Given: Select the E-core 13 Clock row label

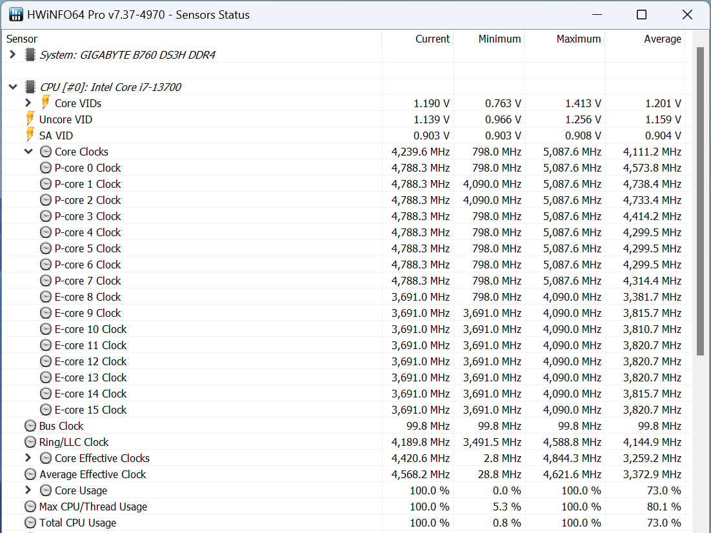Looking at the screenshot, I should click(91, 377).
